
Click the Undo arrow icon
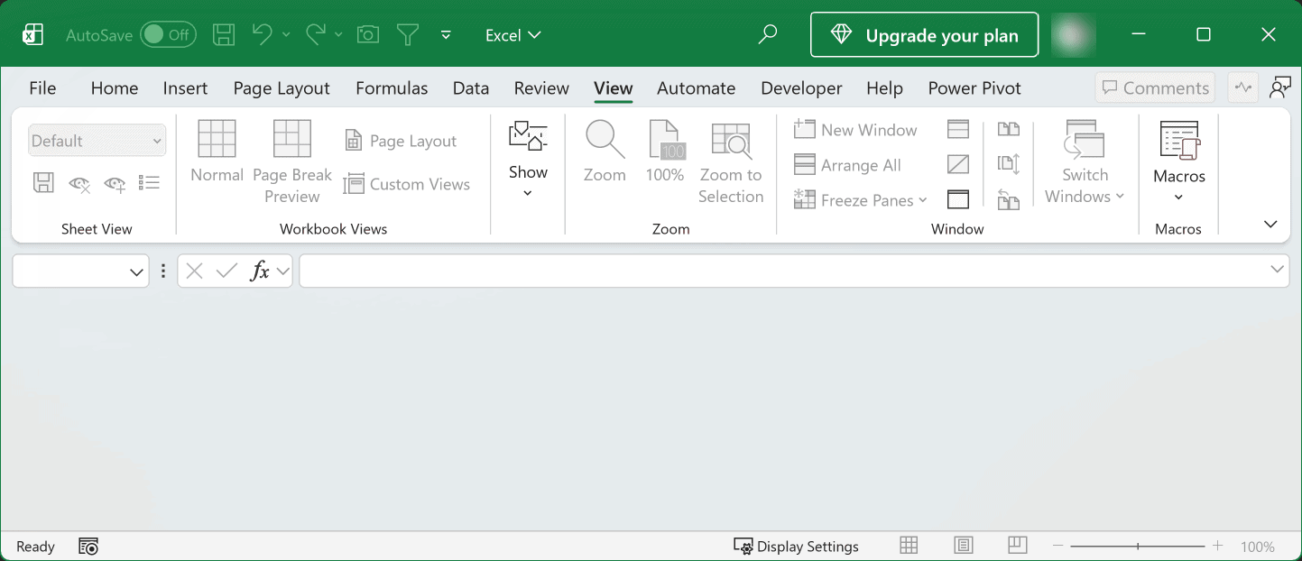263,34
